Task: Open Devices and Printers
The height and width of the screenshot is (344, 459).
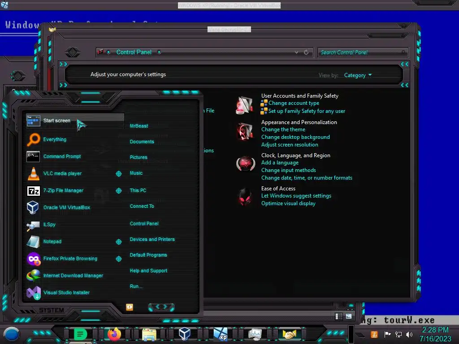Action: pyautogui.click(x=152, y=239)
